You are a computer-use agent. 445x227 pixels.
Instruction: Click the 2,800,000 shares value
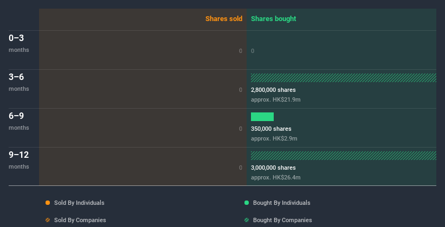pyautogui.click(x=273, y=90)
